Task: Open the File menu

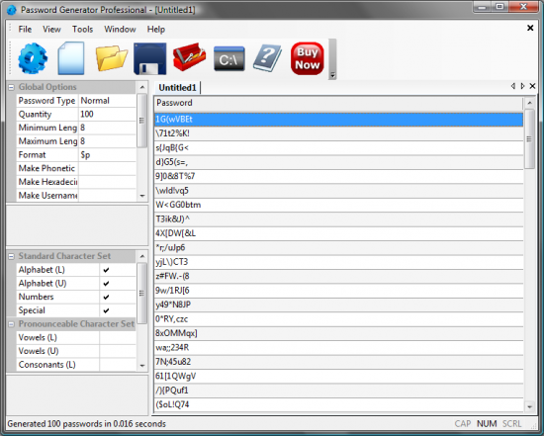Action: click(25, 29)
